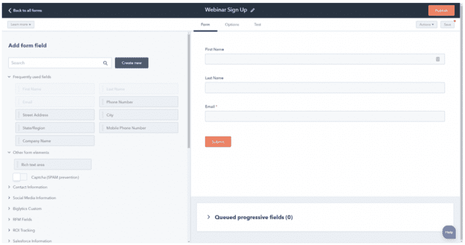465x245 pixels.
Task: Open the Actions dropdown
Action: [426, 24]
